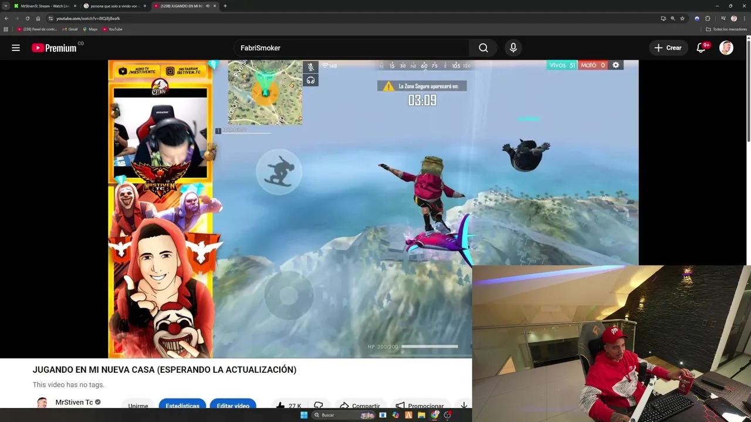
Task: Click the video player area
Action: click(373, 209)
